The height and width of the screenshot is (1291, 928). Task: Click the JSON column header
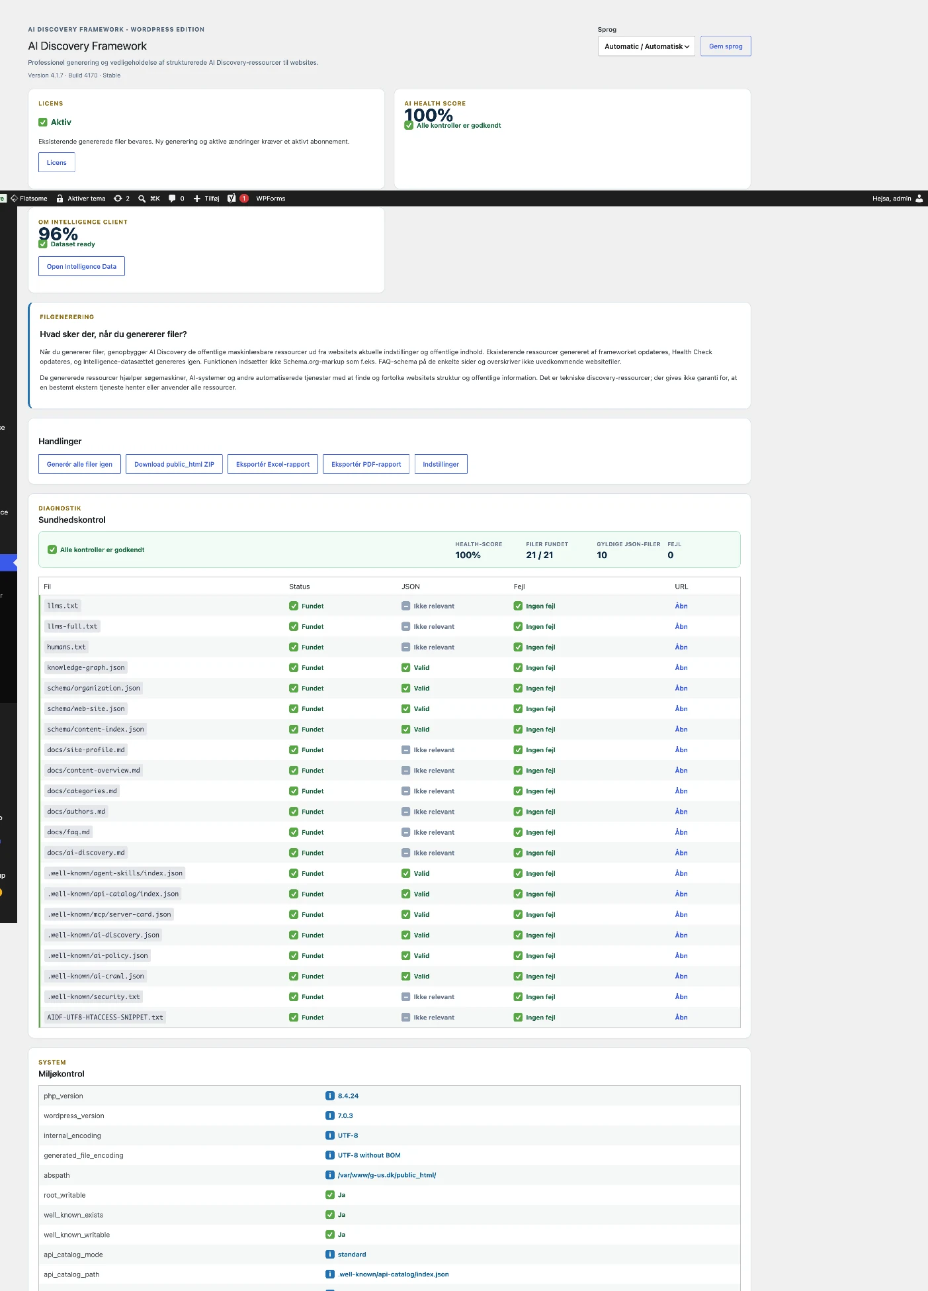pos(411,587)
